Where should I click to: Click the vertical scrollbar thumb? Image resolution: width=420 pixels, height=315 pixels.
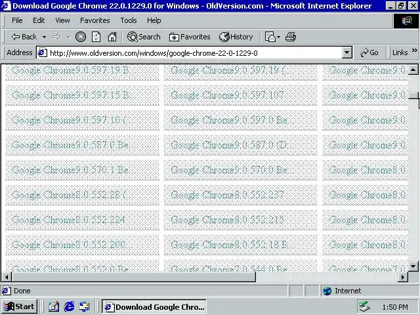pos(413,95)
